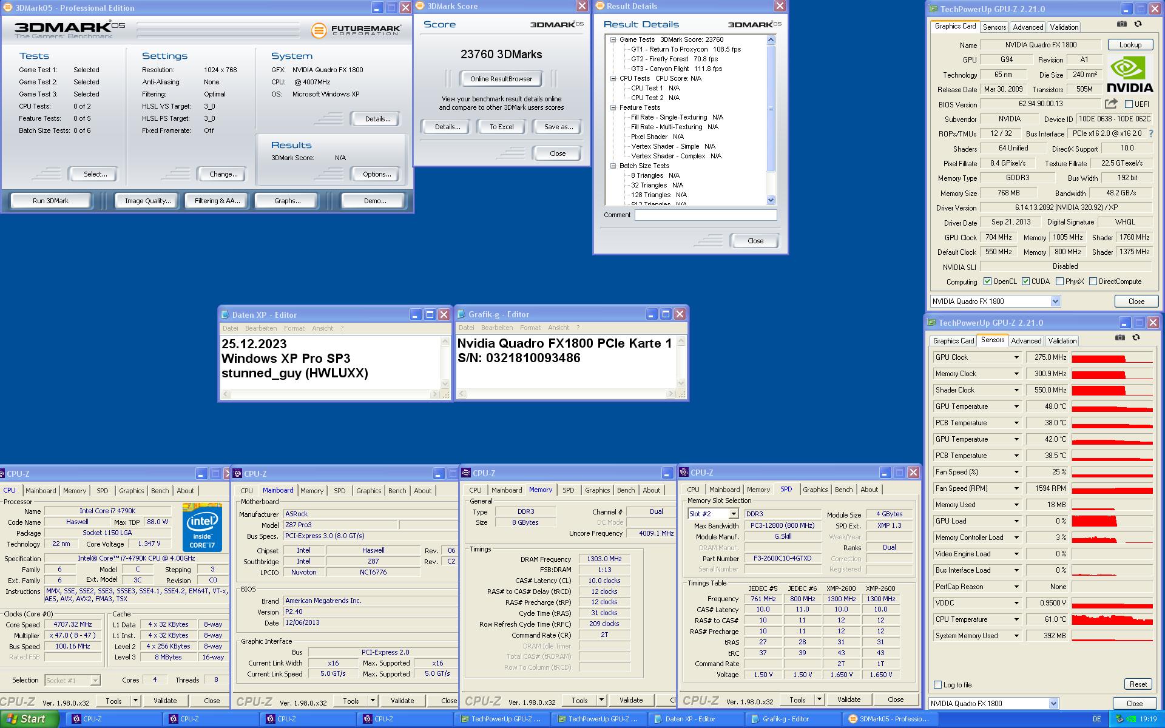Click refresh icon in top GPU-Z window
Image resolution: width=1165 pixels, height=728 pixels.
pos(1138,24)
